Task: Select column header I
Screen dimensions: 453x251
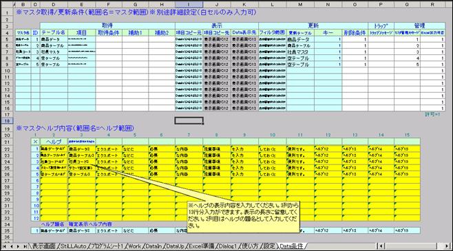Action: (189, 4)
